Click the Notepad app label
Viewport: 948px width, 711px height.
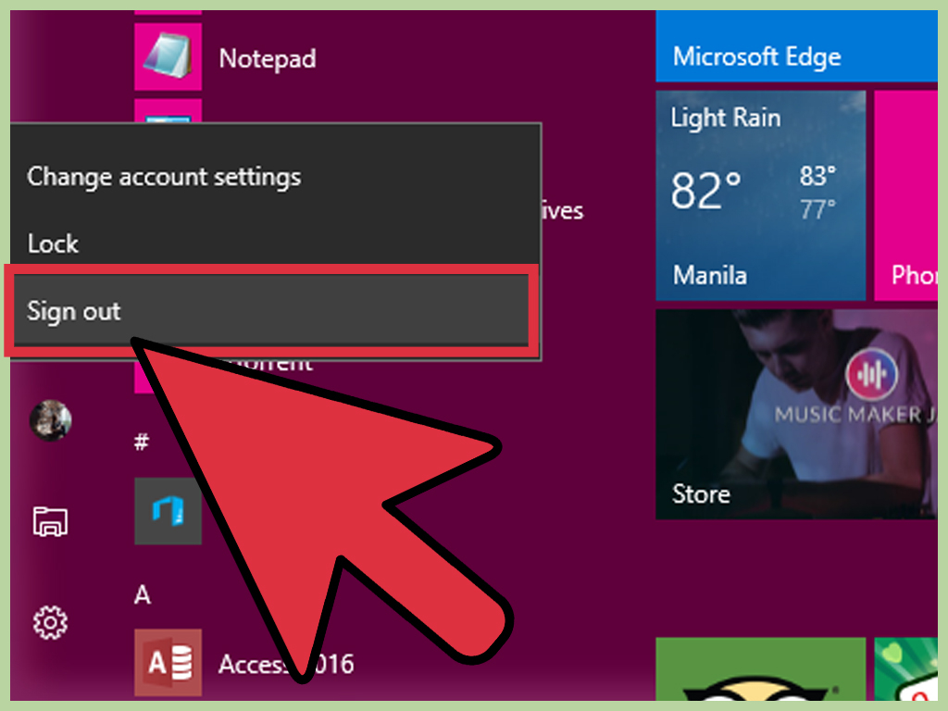(x=268, y=58)
